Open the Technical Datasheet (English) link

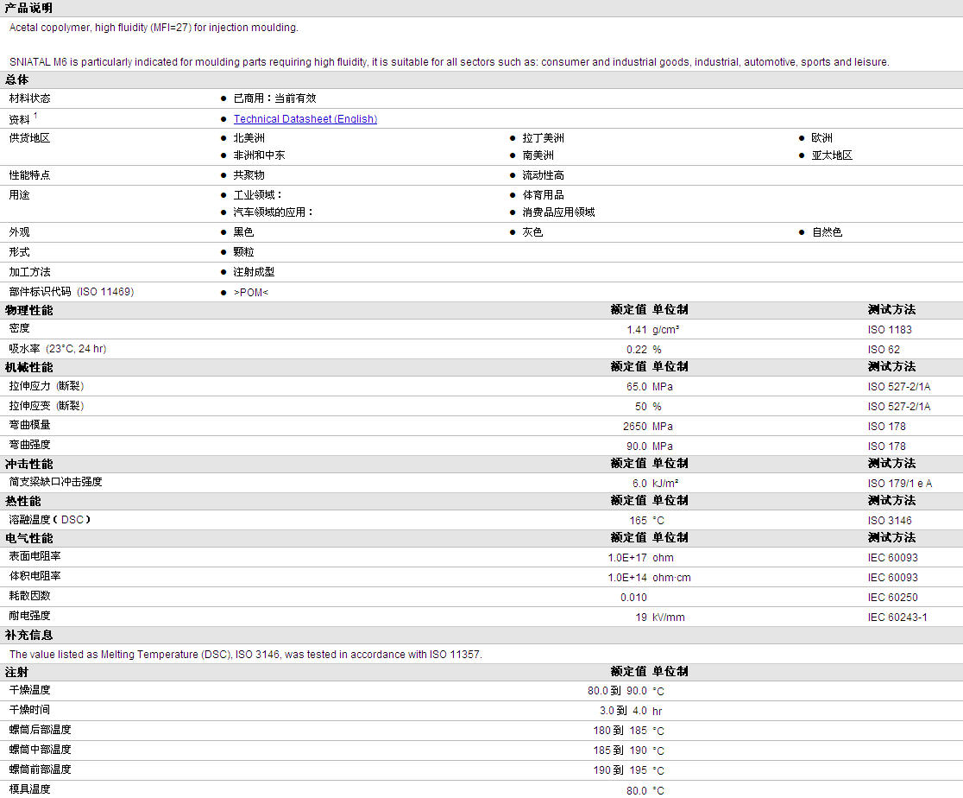tap(305, 118)
